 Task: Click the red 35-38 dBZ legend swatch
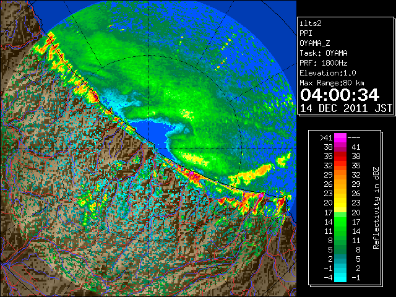coord(340,157)
